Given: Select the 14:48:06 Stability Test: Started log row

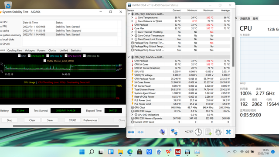Looking at the screenshot, I should (70, 34).
